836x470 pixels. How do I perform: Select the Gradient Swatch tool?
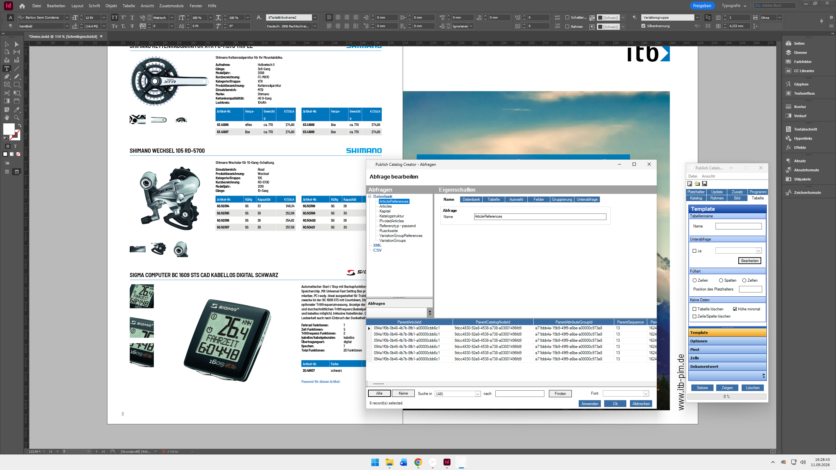pos(7,101)
